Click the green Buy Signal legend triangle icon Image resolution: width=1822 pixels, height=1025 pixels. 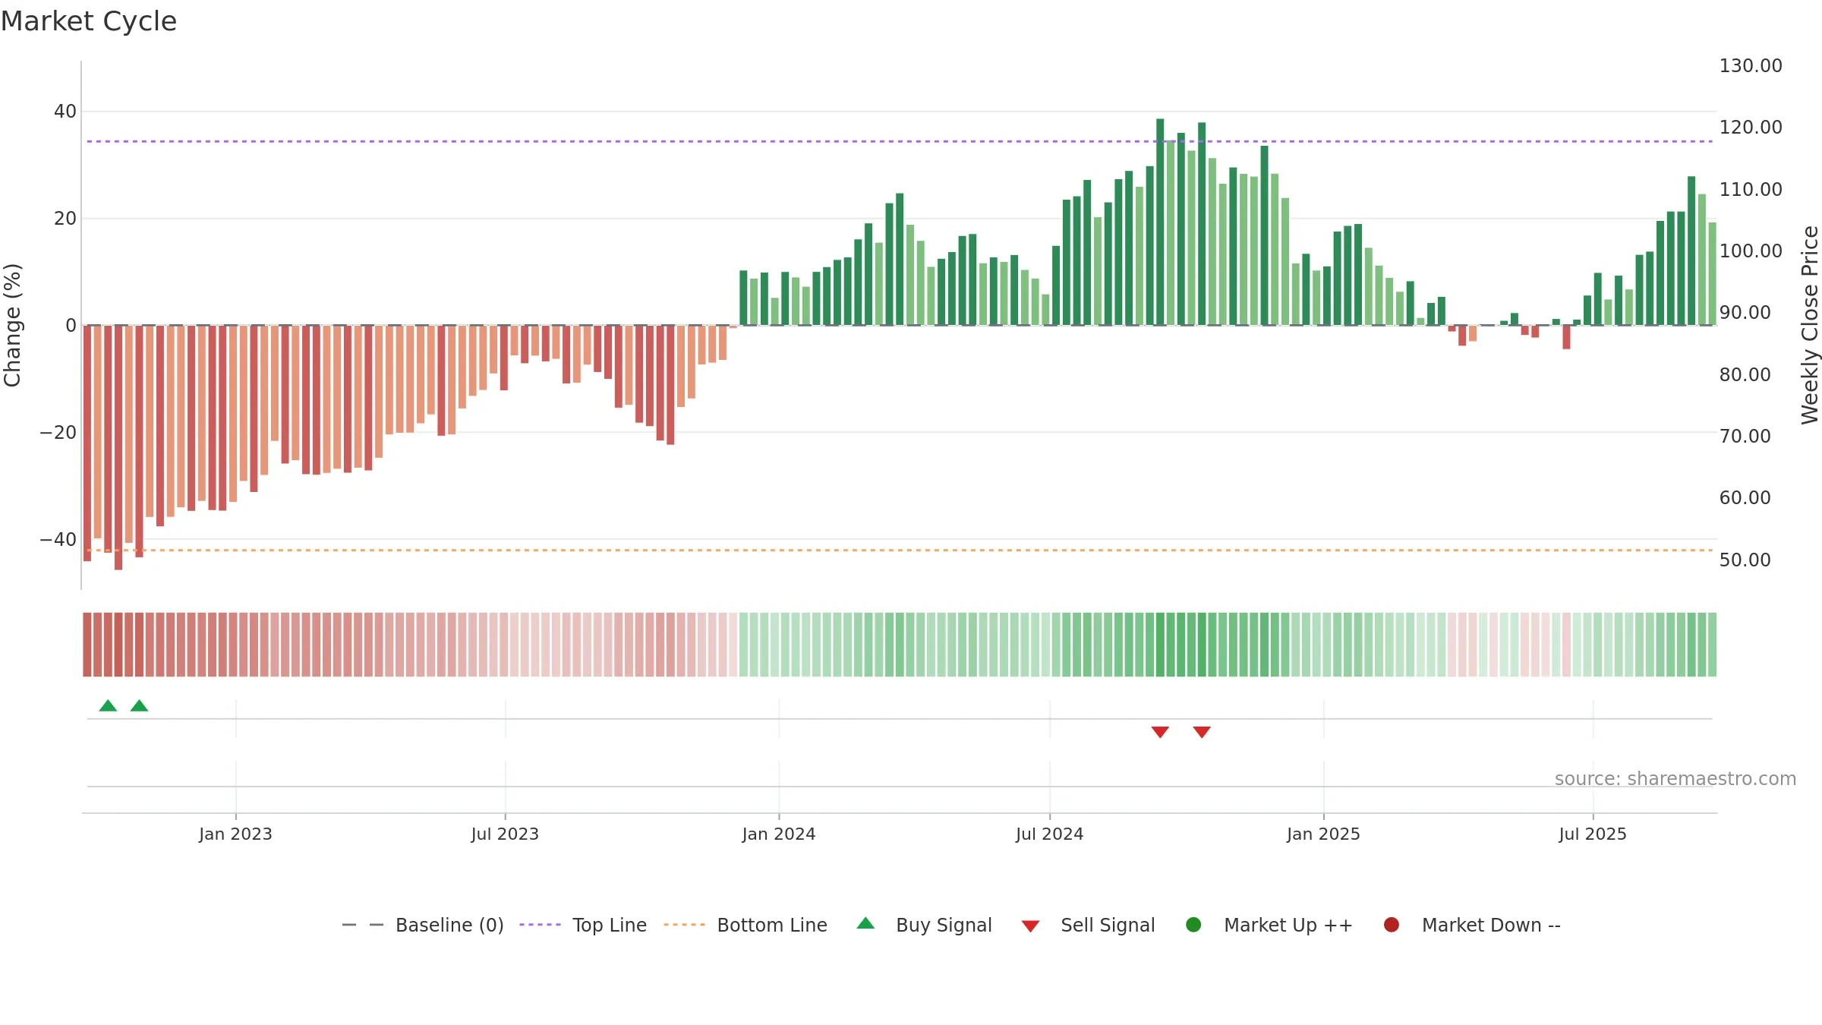coord(865,923)
